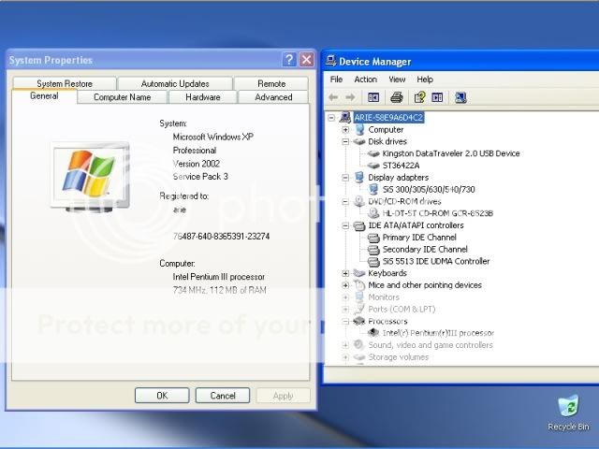This screenshot has width=599, height=449.
Task: Click the Device Manager title bar
Action: tap(460, 61)
